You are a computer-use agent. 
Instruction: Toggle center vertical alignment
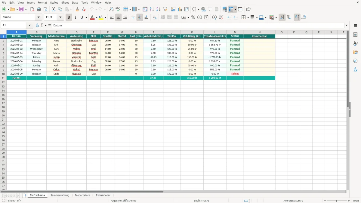point(140,17)
